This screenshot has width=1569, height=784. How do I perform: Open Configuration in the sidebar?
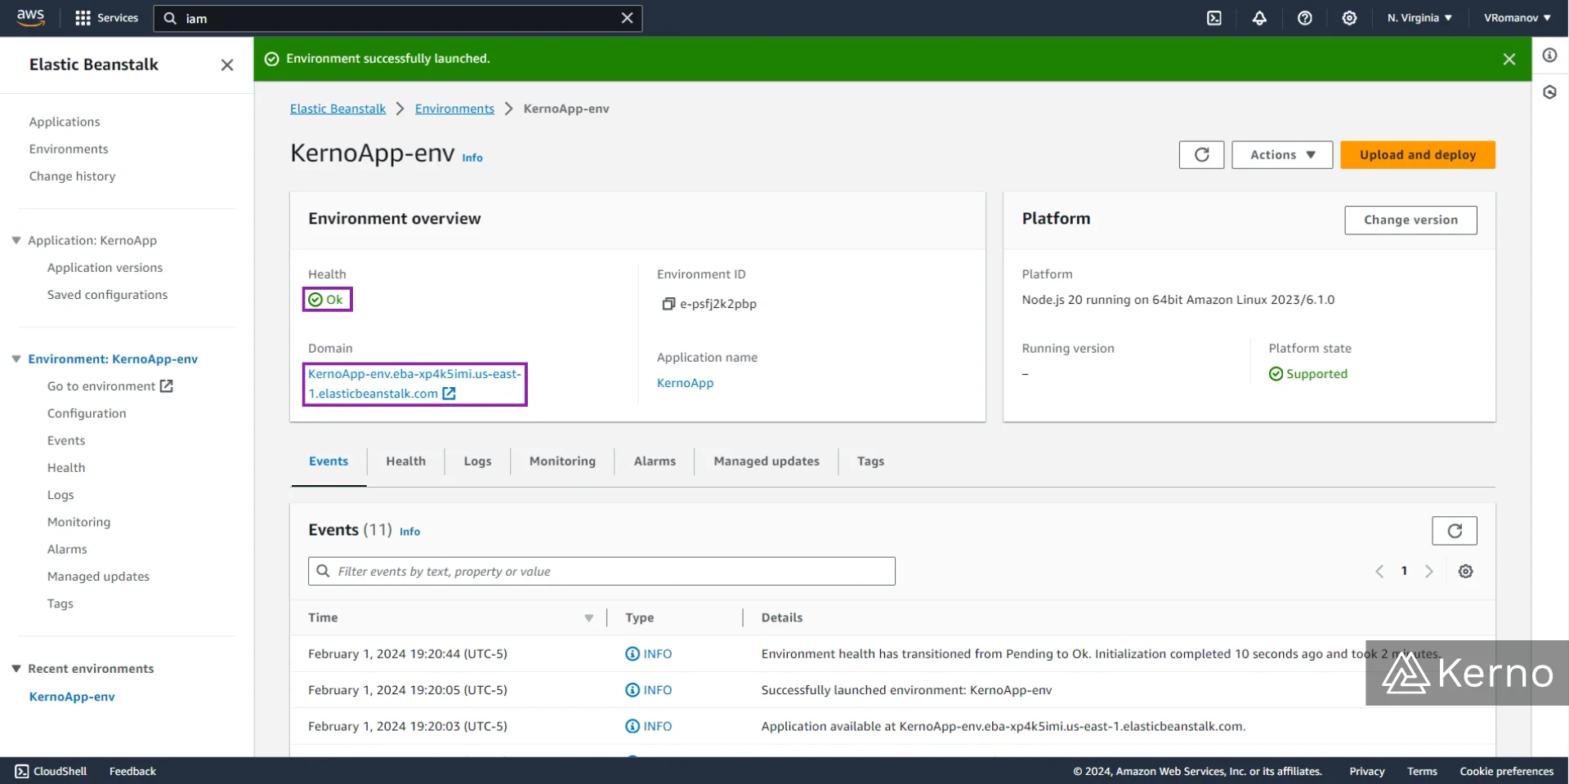[x=87, y=413]
